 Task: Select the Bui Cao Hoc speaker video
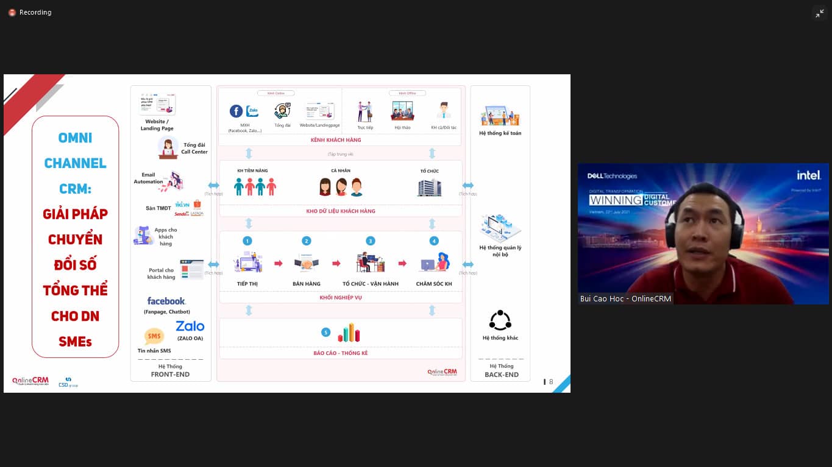click(x=703, y=234)
